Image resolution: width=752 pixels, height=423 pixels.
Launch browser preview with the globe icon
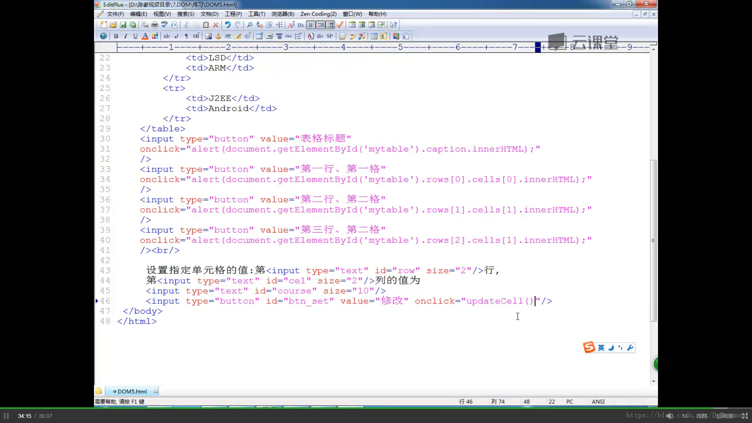pyautogui.click(x=103, y=36)
